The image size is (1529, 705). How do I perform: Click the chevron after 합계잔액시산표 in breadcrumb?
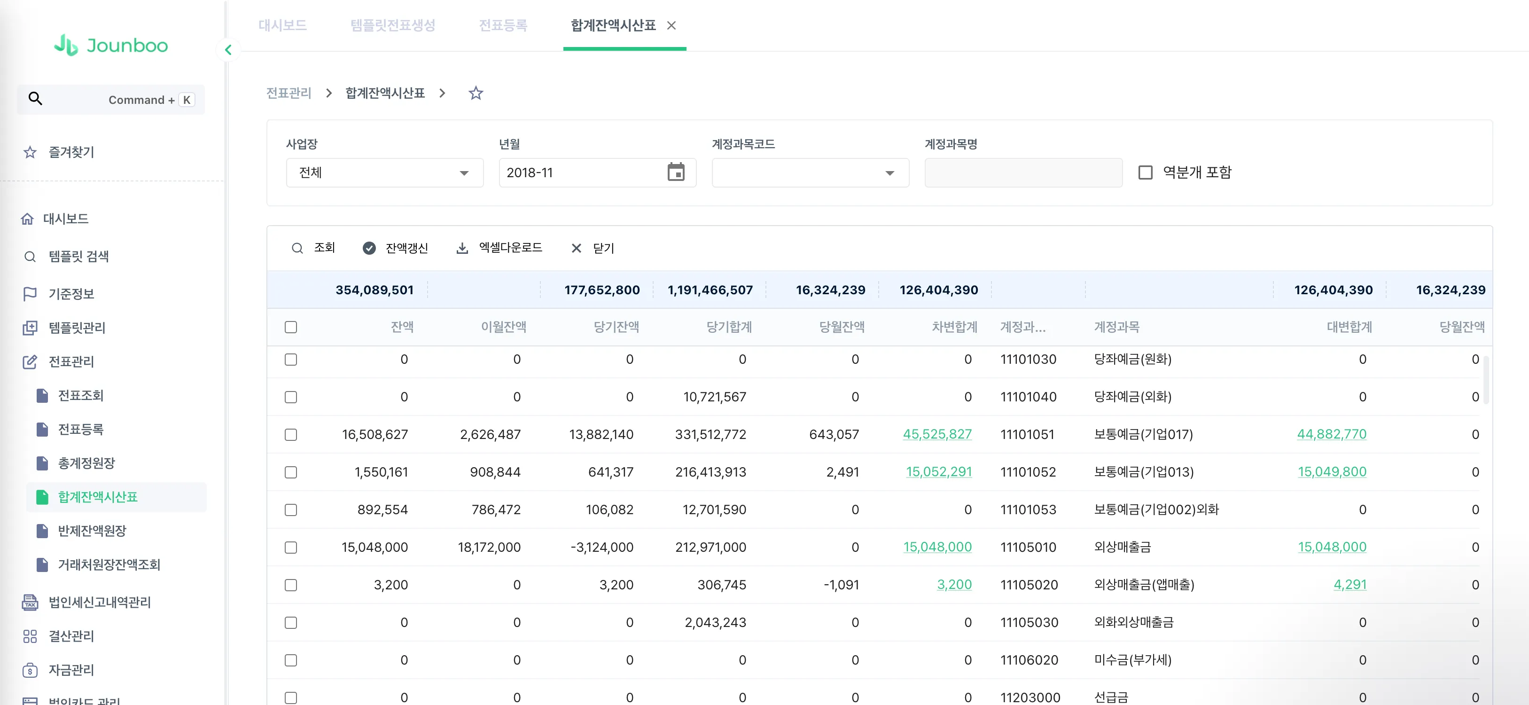click(442, 93)
